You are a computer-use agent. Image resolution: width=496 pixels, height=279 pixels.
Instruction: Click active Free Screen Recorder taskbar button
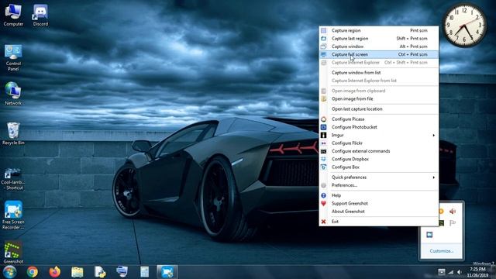167,272
